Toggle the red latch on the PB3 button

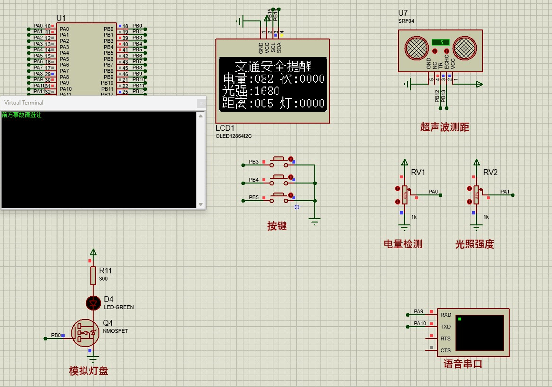pyautogui.click(x=291, y=159)
